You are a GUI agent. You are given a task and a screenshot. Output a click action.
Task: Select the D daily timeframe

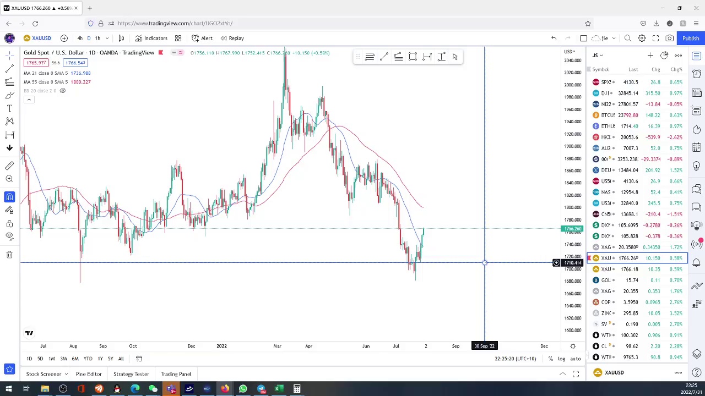(89, 38)
